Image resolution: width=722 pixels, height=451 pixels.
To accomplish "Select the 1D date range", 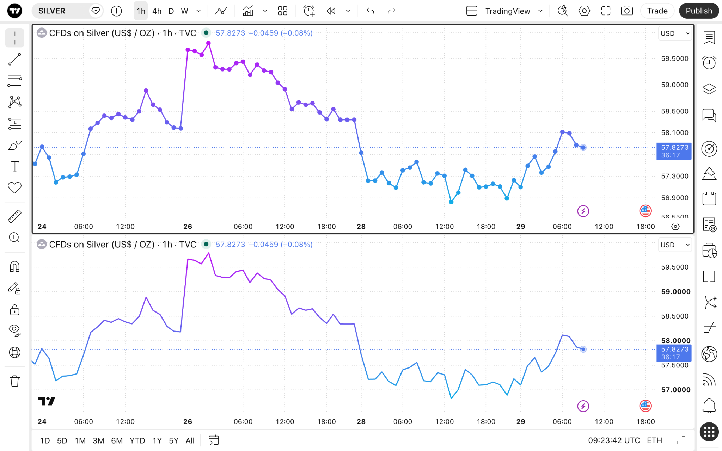I will coord(45,440).
